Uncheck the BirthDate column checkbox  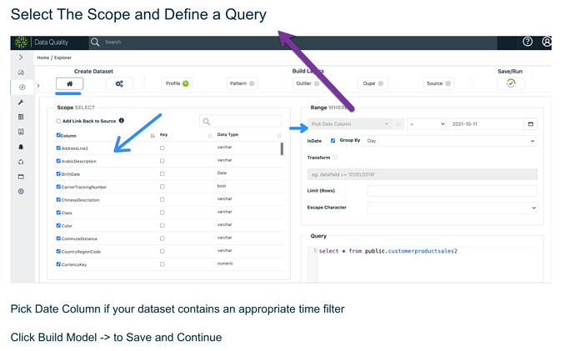pos(58,174)
